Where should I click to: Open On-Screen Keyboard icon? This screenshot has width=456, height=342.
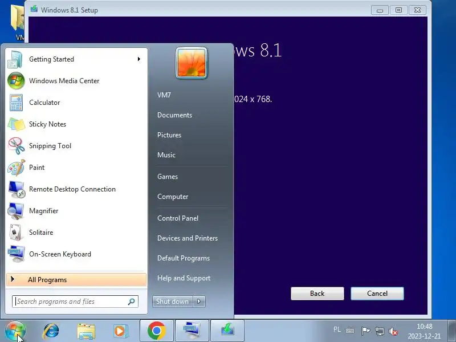[17, 254]
